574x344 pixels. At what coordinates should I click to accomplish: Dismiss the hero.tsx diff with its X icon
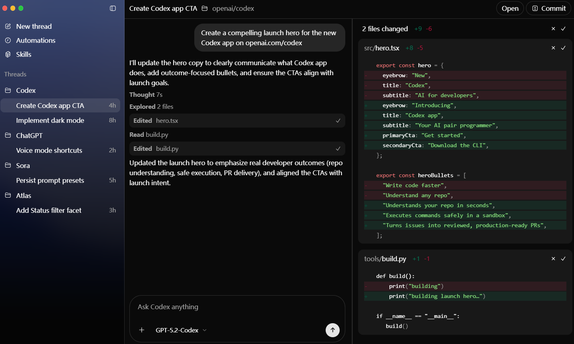pyautogui.click(x=553, y=48)
